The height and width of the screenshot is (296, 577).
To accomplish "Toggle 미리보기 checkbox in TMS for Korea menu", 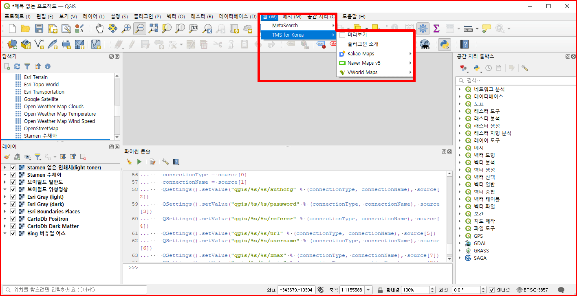I will coord(342,35).
